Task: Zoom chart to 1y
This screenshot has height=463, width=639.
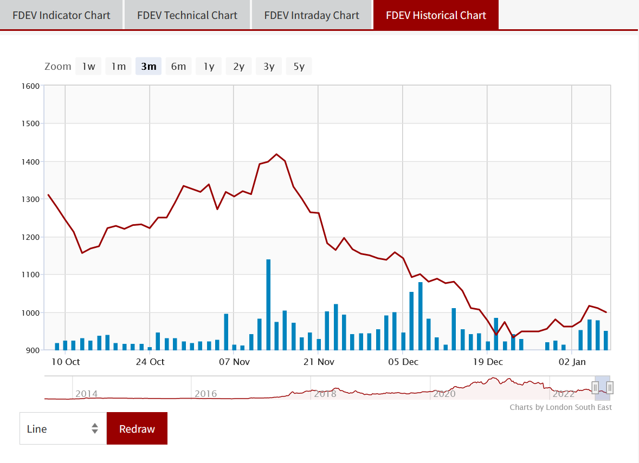Action: 209,67
